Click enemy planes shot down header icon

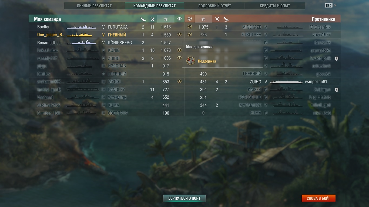(x=217, y=19)
